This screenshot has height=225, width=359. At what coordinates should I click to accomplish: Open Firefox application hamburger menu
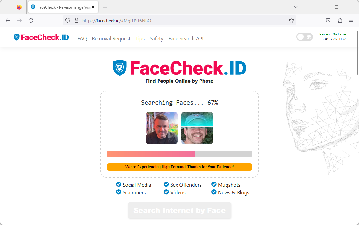coord(351,20)
